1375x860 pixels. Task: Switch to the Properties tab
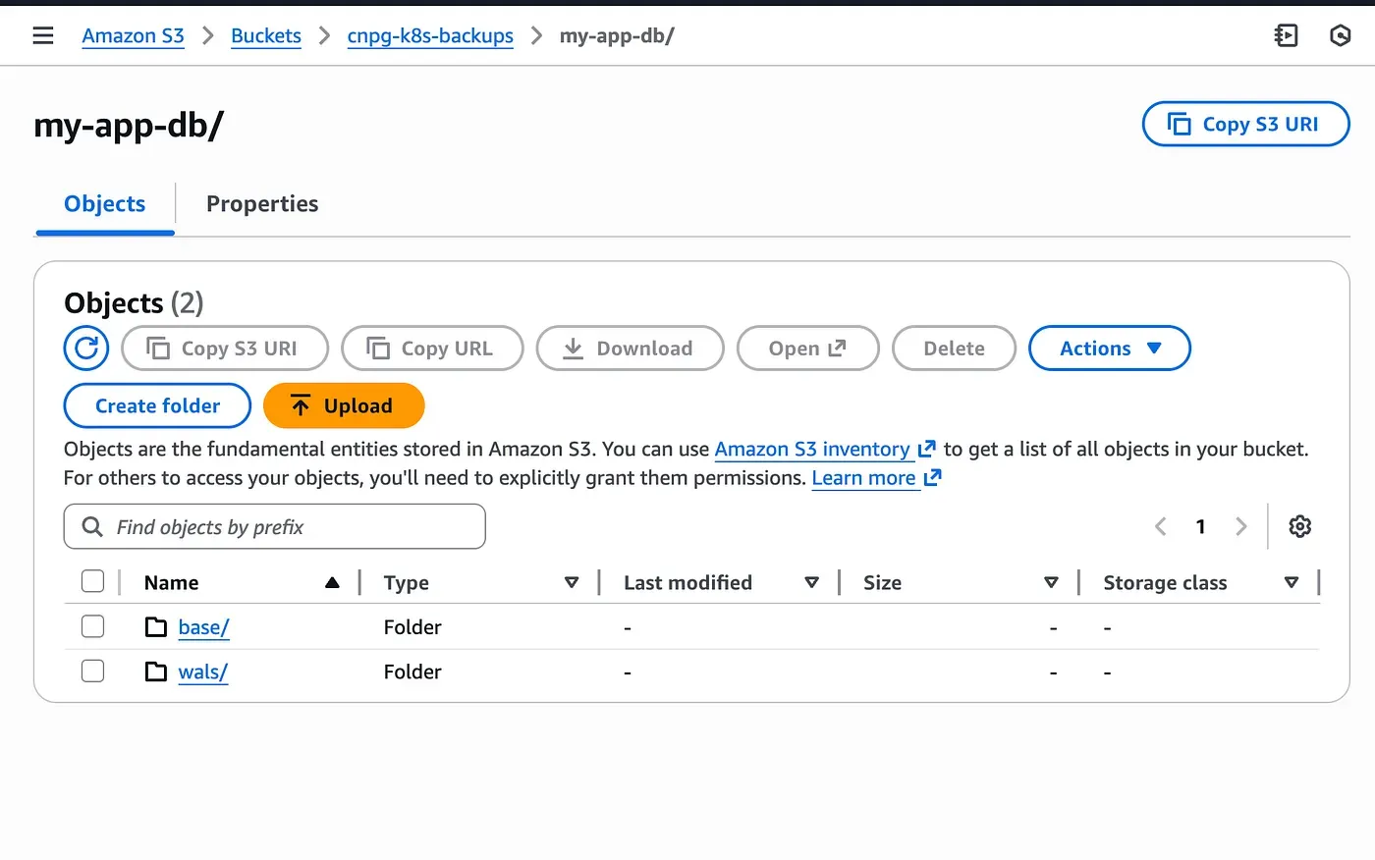click(261, 203)
